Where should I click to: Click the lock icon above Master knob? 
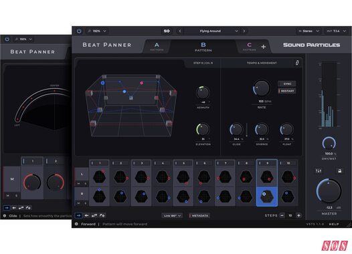click(340, 171)
